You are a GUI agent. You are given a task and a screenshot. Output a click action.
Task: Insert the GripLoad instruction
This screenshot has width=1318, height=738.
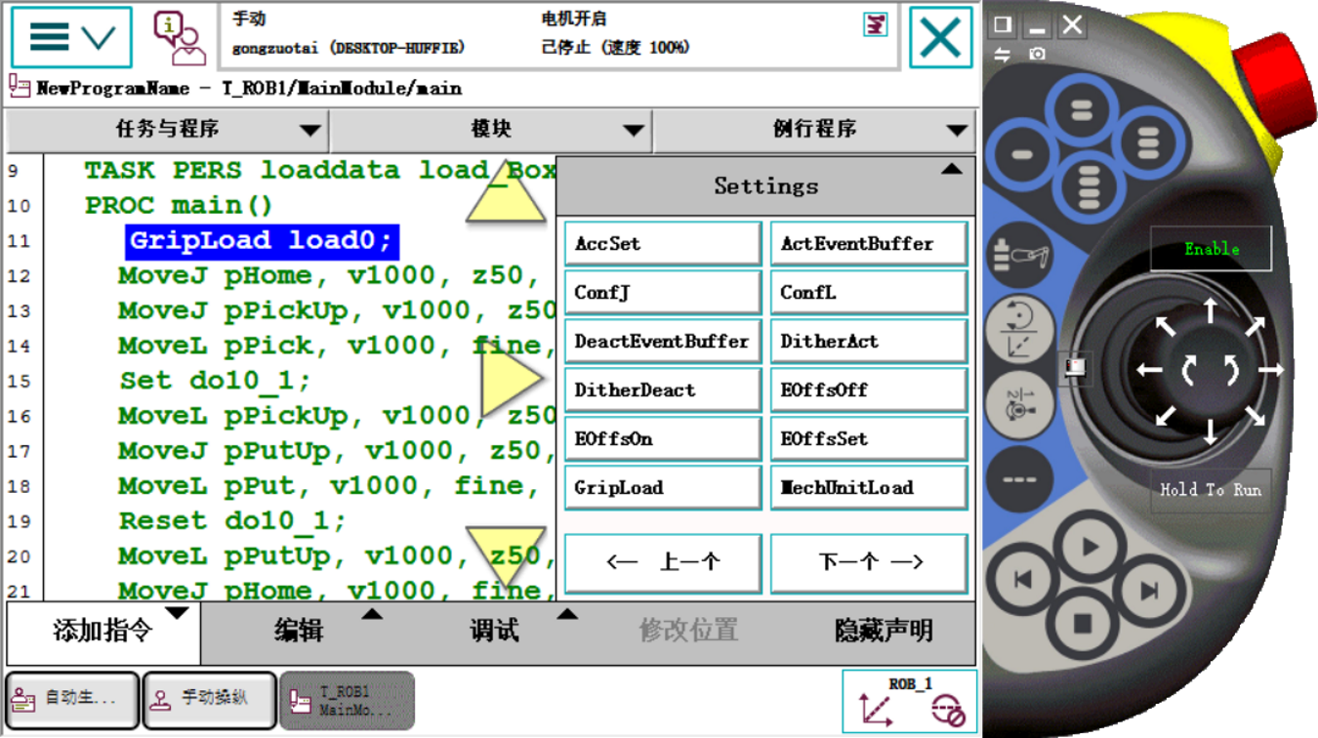pyautogui.click(x=662, y=486)
